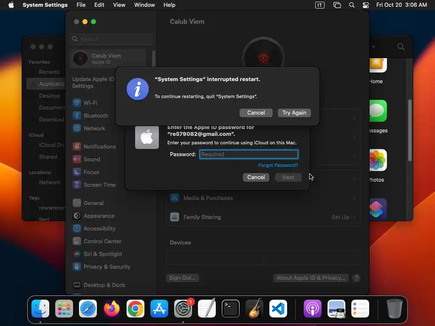Open Bluetooth settings icon in sidebar
Viewport: 435px width, 326px height.
pos(77,115)
